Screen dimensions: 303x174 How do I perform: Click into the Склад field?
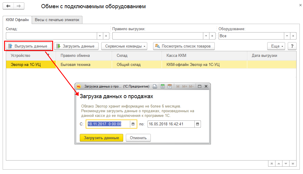point(51,36)
